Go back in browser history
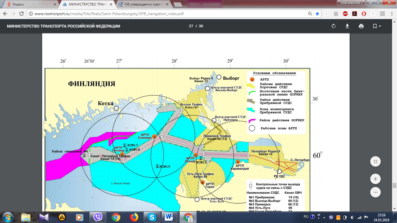 (x=6, y=14)
